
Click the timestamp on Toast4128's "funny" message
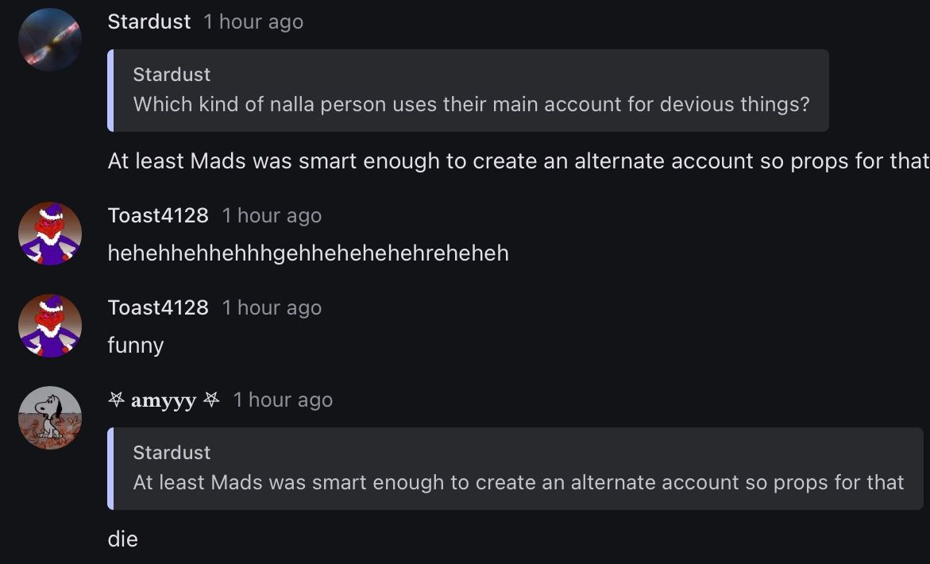272,307
